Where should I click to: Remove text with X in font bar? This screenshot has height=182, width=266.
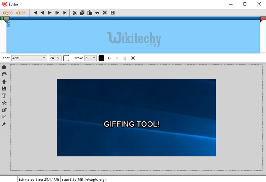[x=133, y=58]
